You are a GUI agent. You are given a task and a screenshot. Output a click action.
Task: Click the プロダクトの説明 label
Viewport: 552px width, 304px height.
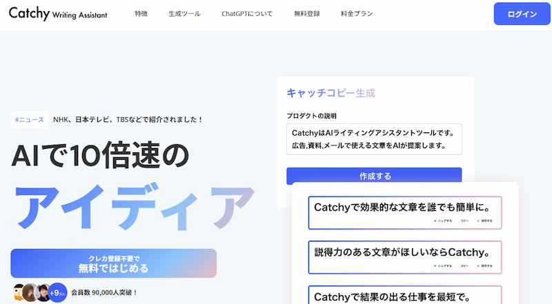pos(311,116)
